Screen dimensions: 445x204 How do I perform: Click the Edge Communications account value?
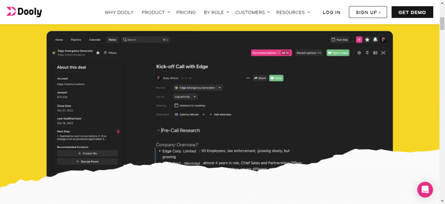pyautogui.click(x=71, y=84)
